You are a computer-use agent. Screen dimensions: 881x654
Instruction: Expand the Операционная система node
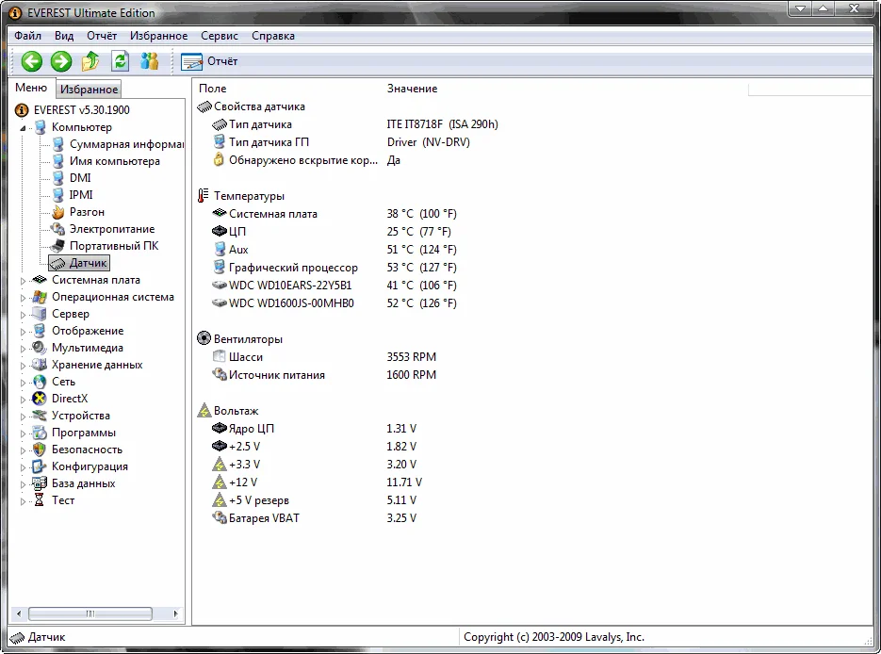tap(23, 297)
